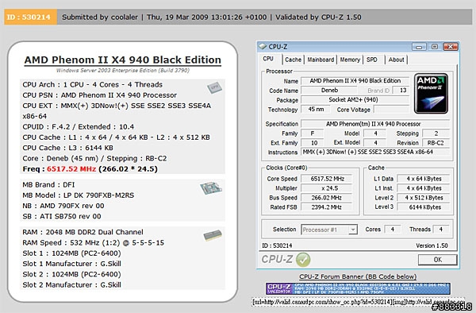Click the red 6517.52 MHz frequency text
This screenshot has height=313, width=476.
(x=71, y=169)
